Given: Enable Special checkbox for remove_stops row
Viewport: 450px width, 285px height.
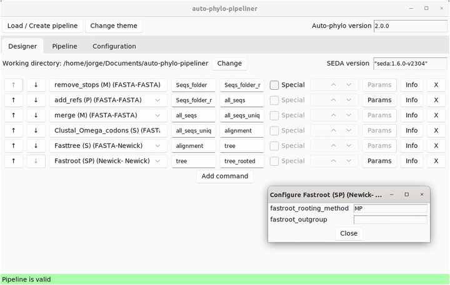Looking at the screenshot, I should pos(274,85).
